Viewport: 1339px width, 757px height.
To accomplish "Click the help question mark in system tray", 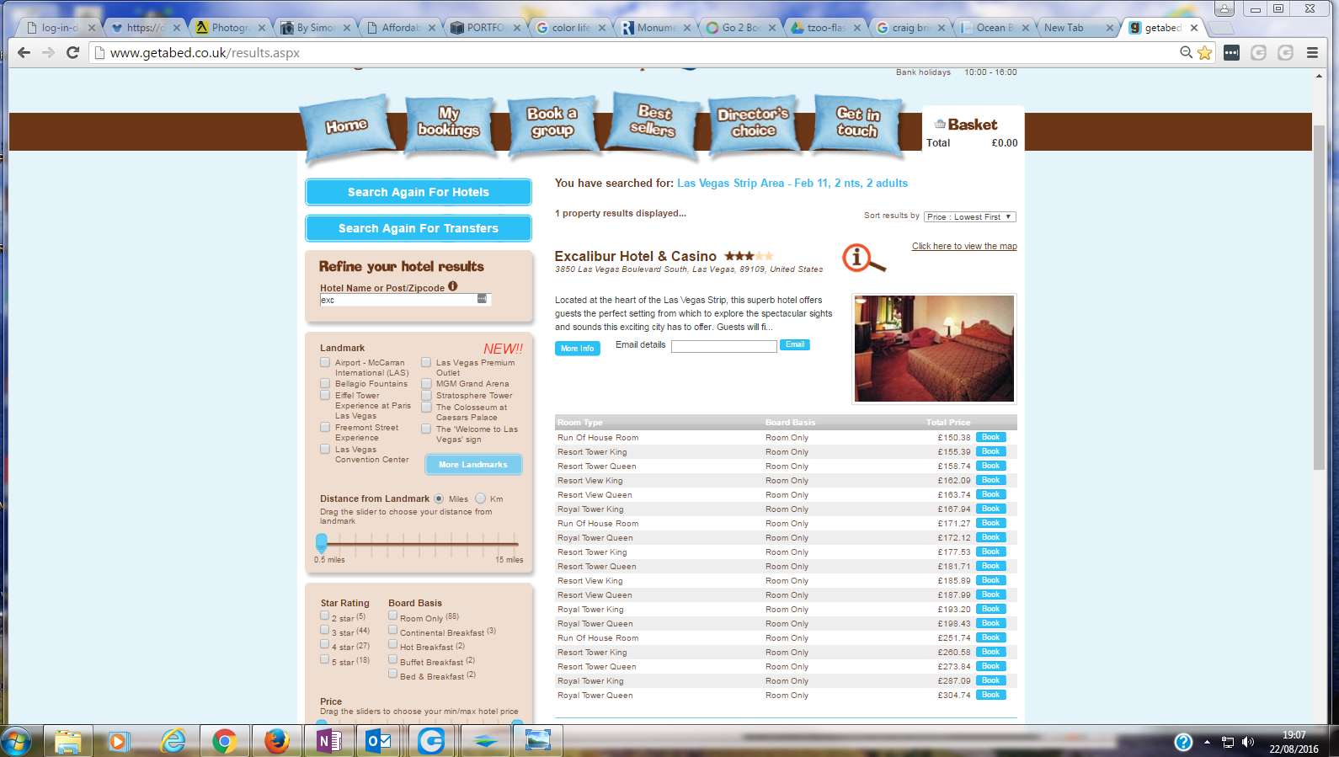I will click(1183, 742).
